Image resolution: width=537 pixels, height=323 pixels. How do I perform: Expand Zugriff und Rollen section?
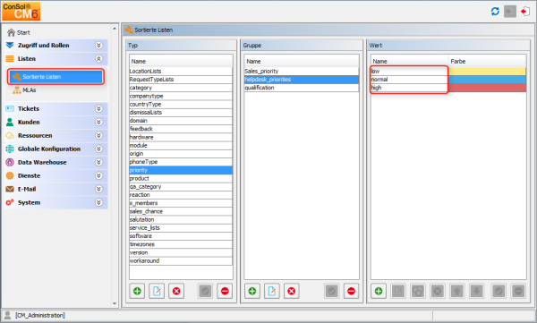[x=99, y=46]
